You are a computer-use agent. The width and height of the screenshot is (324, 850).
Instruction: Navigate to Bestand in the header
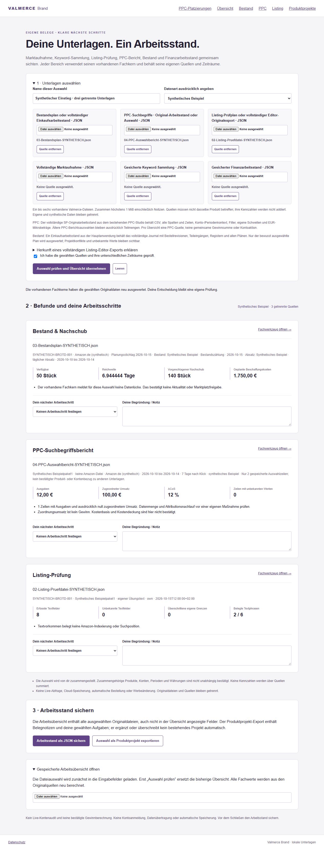pyautogui.click(x=246, y=8)
